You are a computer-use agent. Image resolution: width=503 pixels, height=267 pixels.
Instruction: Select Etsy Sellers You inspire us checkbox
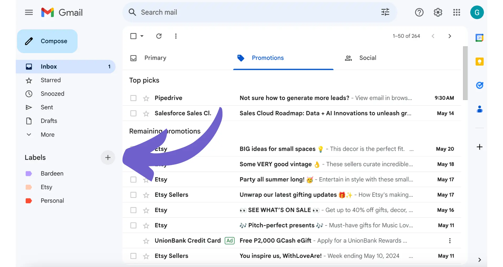133,256
